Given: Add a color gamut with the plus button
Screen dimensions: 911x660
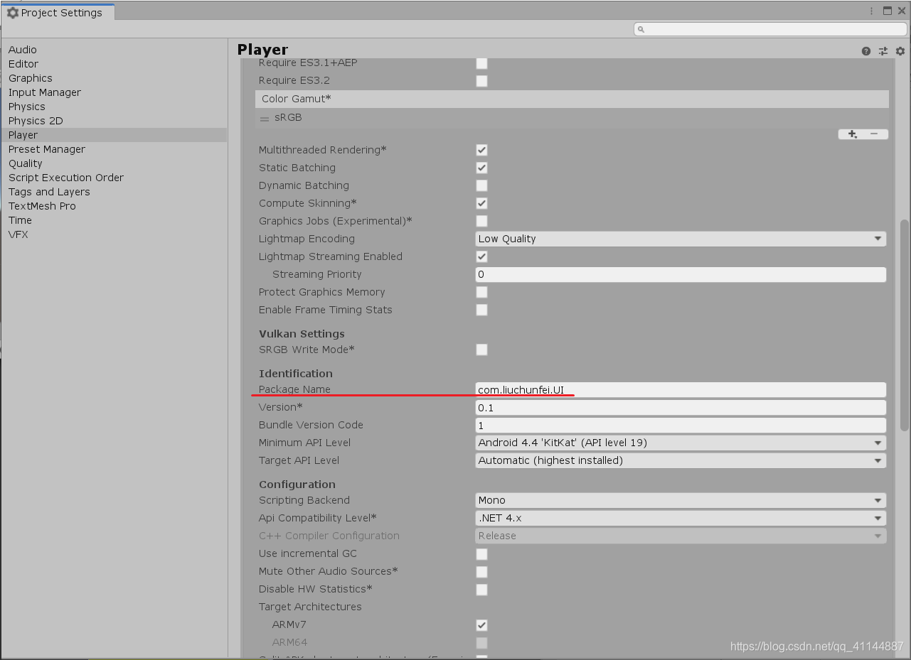Looking at the screenshot, I should [852, 134].
